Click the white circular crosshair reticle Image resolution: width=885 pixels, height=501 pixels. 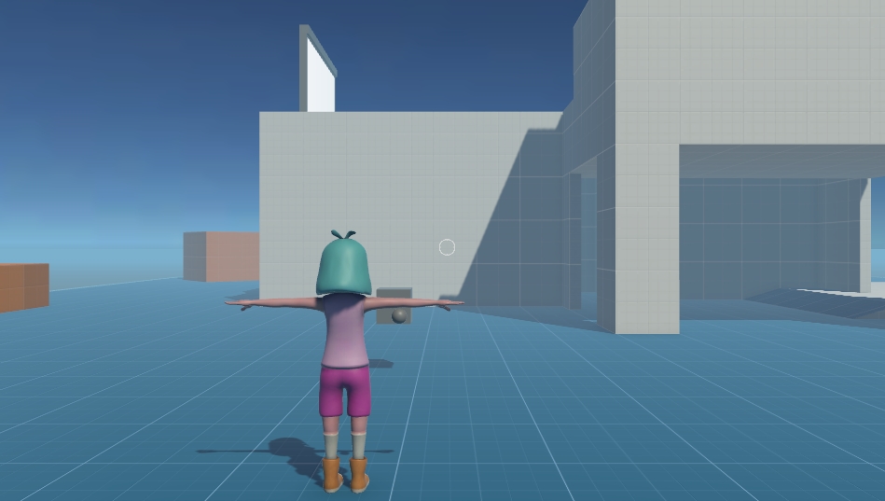tap(447, 247)
